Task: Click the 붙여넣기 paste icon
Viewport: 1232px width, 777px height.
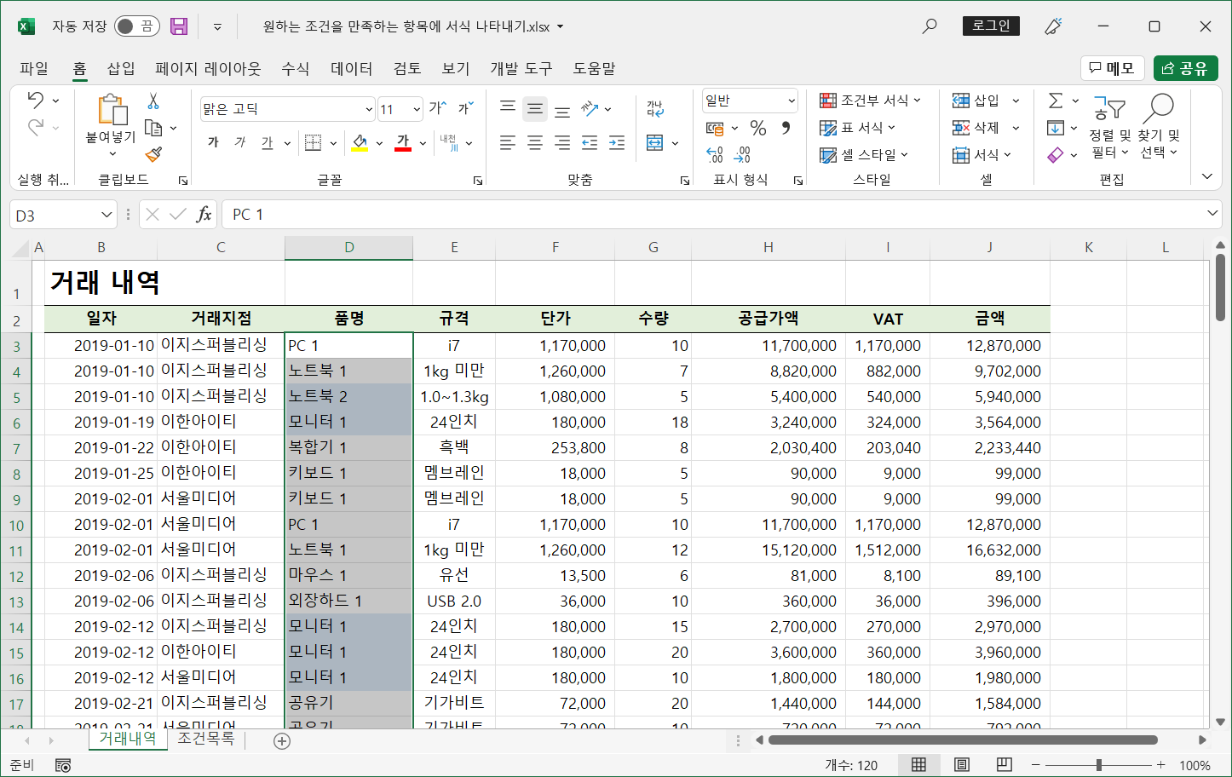Action: tap(112, 110)
